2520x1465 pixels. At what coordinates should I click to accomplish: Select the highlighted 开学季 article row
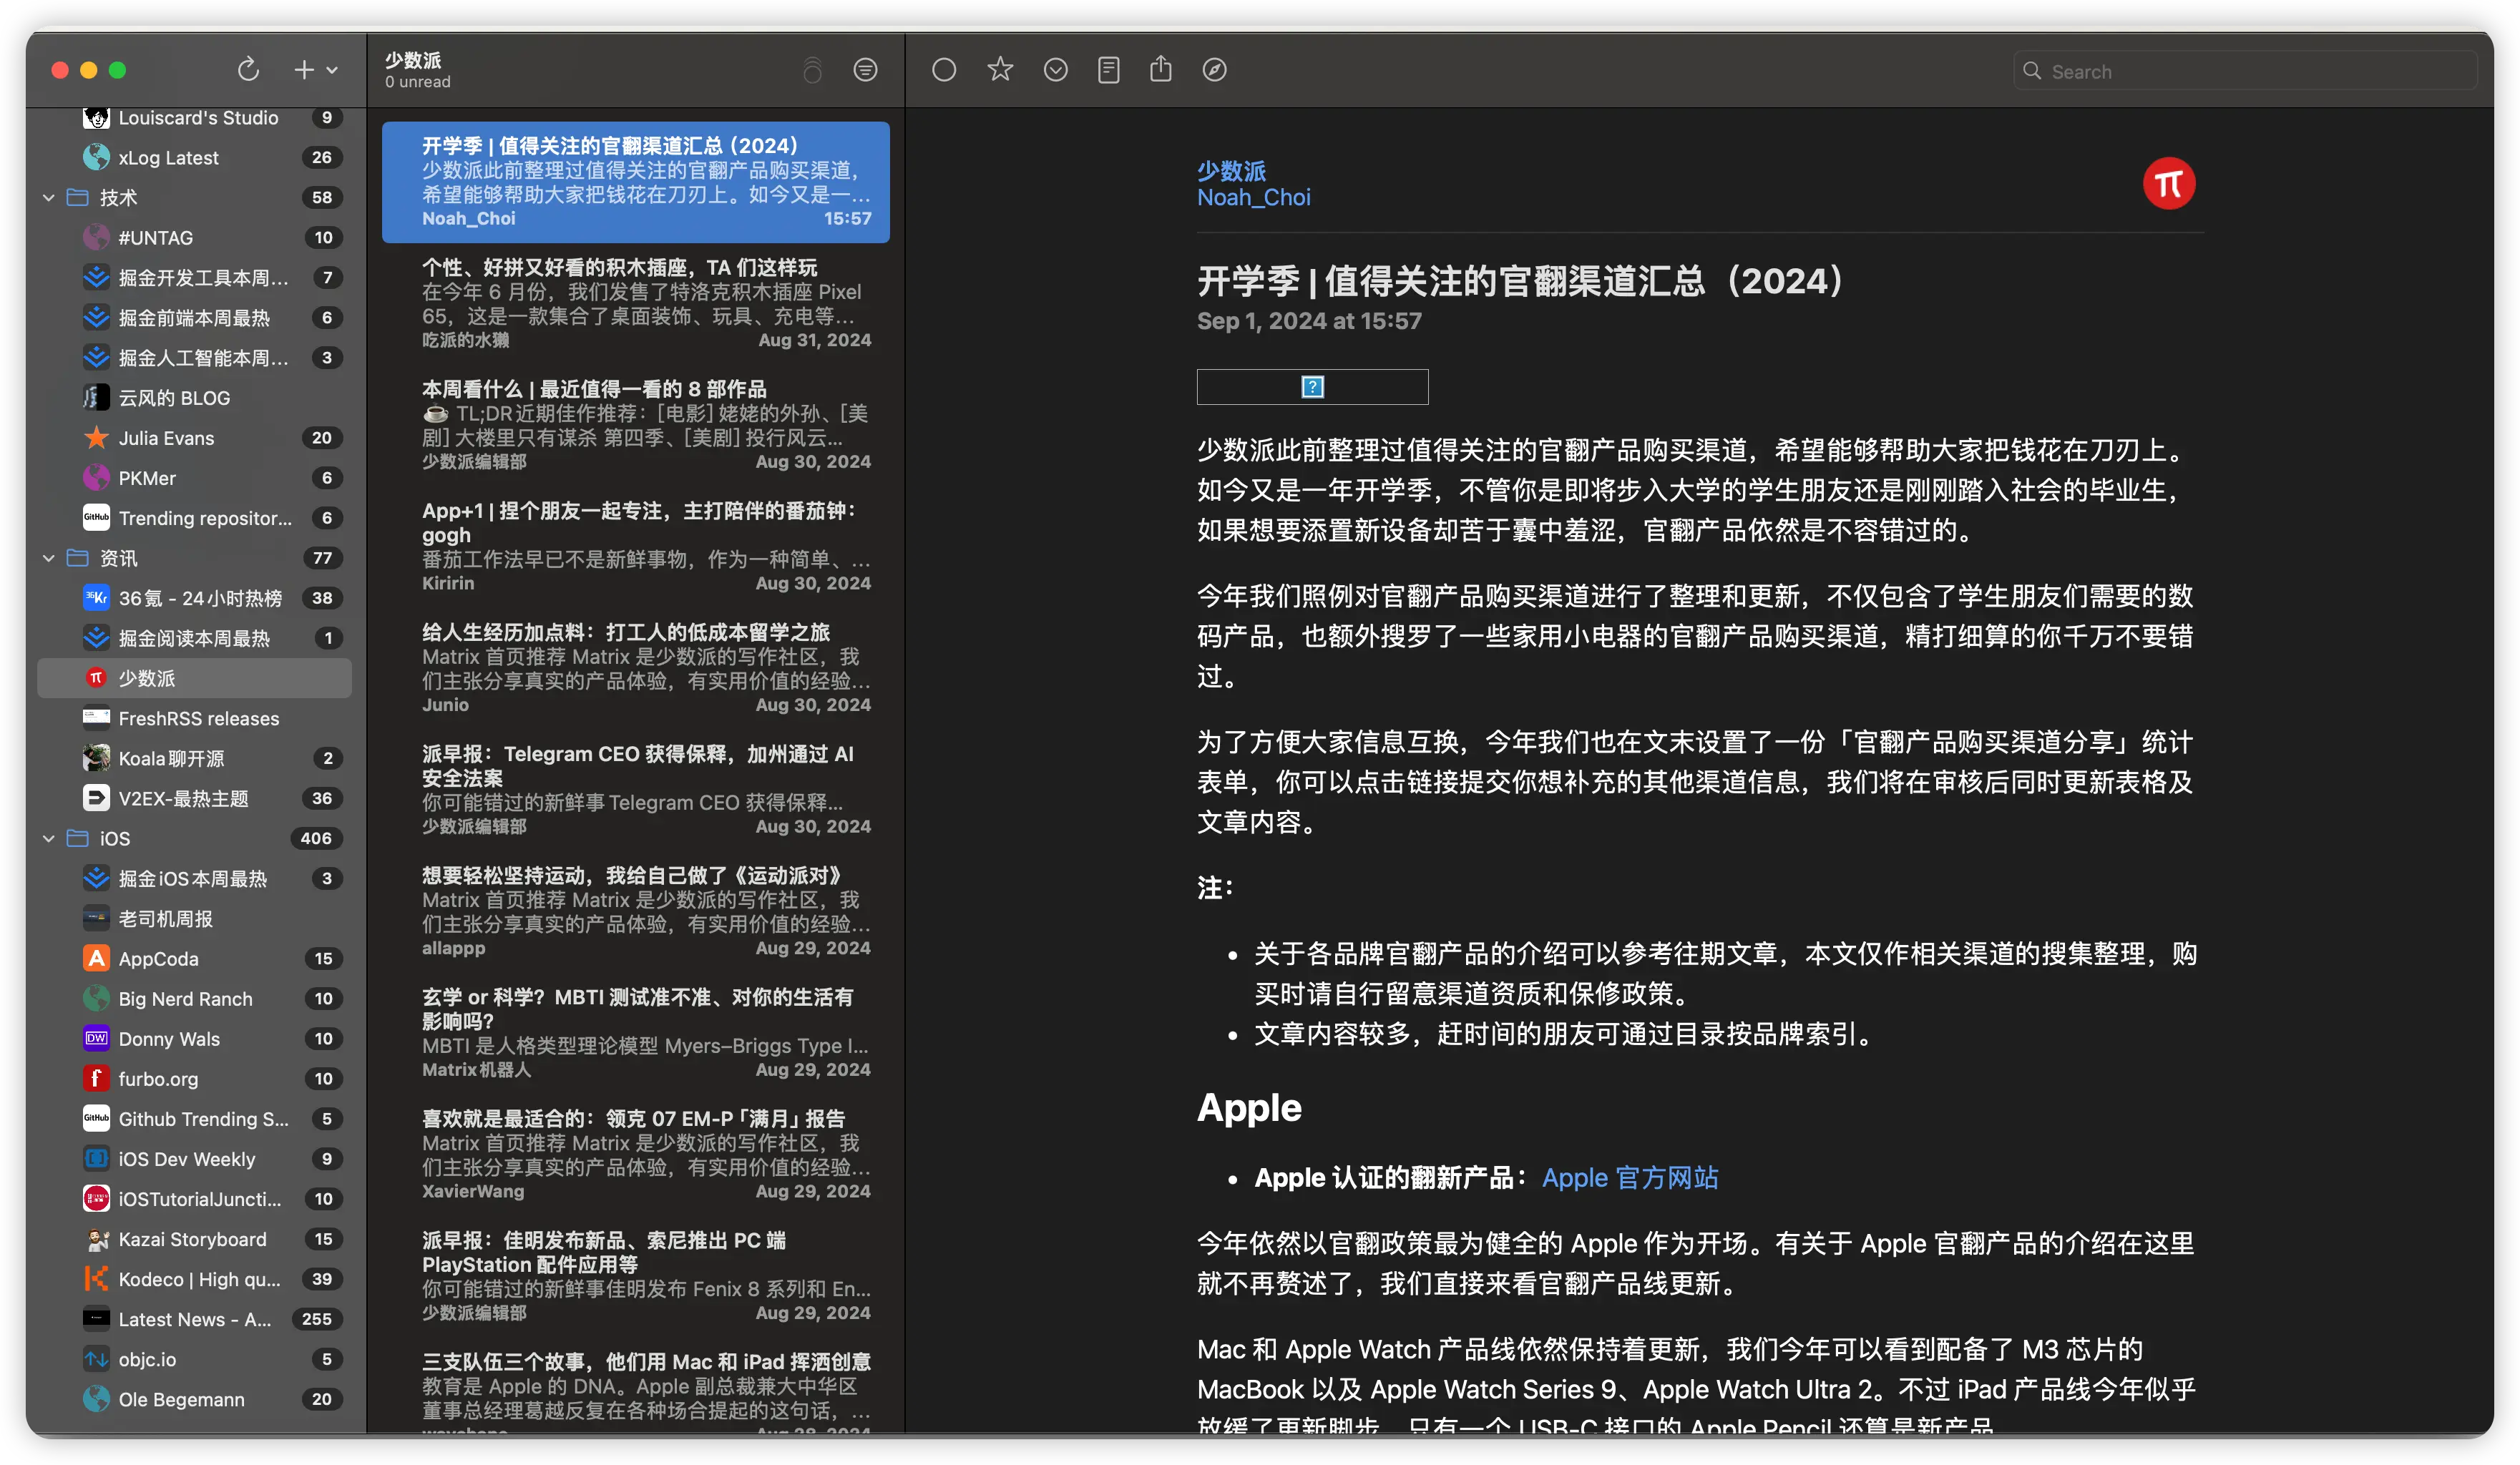click(636, 182)
